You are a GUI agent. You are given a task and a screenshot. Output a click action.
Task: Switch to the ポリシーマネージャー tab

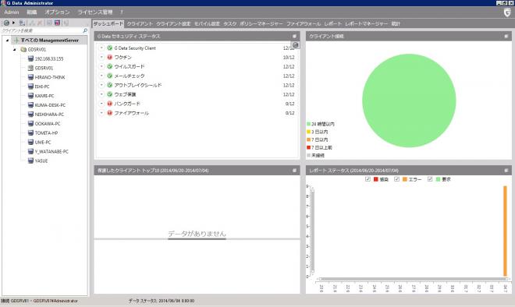coord(261,23)
